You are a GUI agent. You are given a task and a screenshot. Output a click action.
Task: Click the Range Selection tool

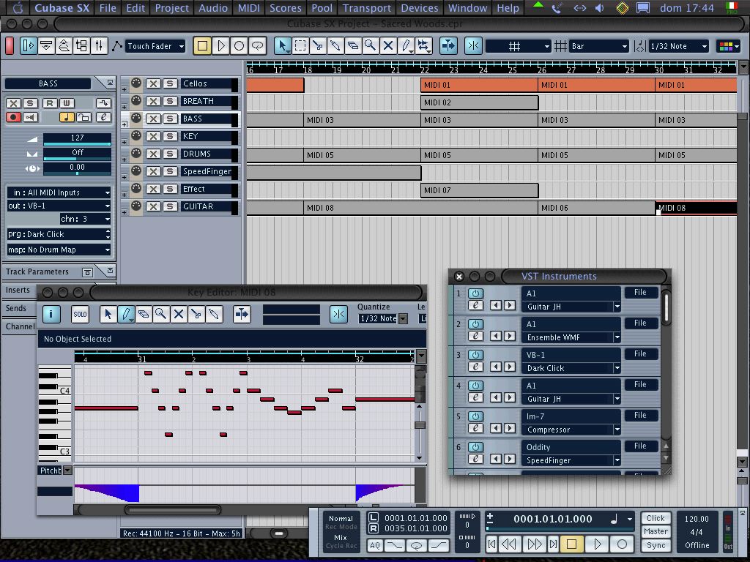(300, 46)
